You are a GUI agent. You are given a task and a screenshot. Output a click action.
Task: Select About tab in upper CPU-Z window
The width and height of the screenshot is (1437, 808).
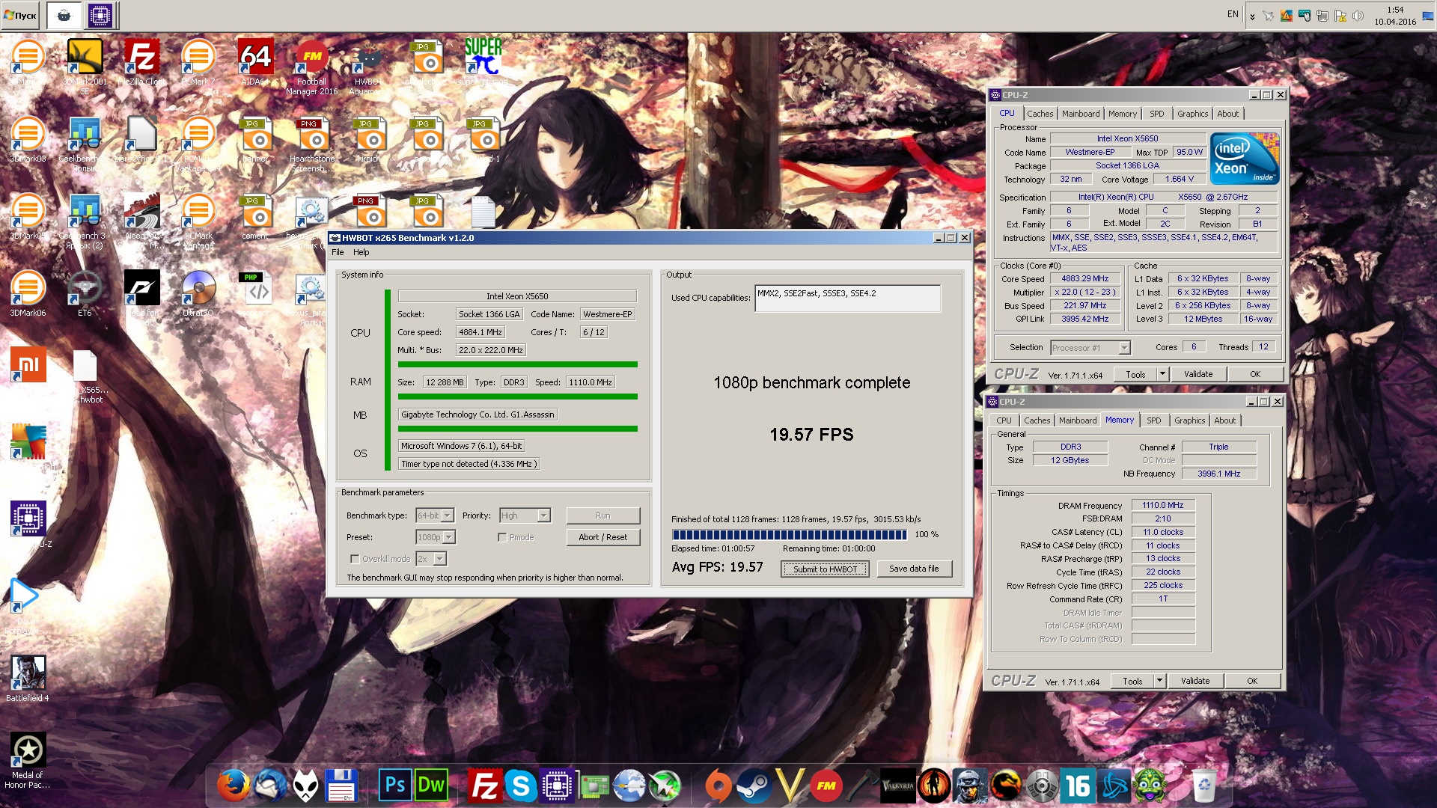(1227, 114)
